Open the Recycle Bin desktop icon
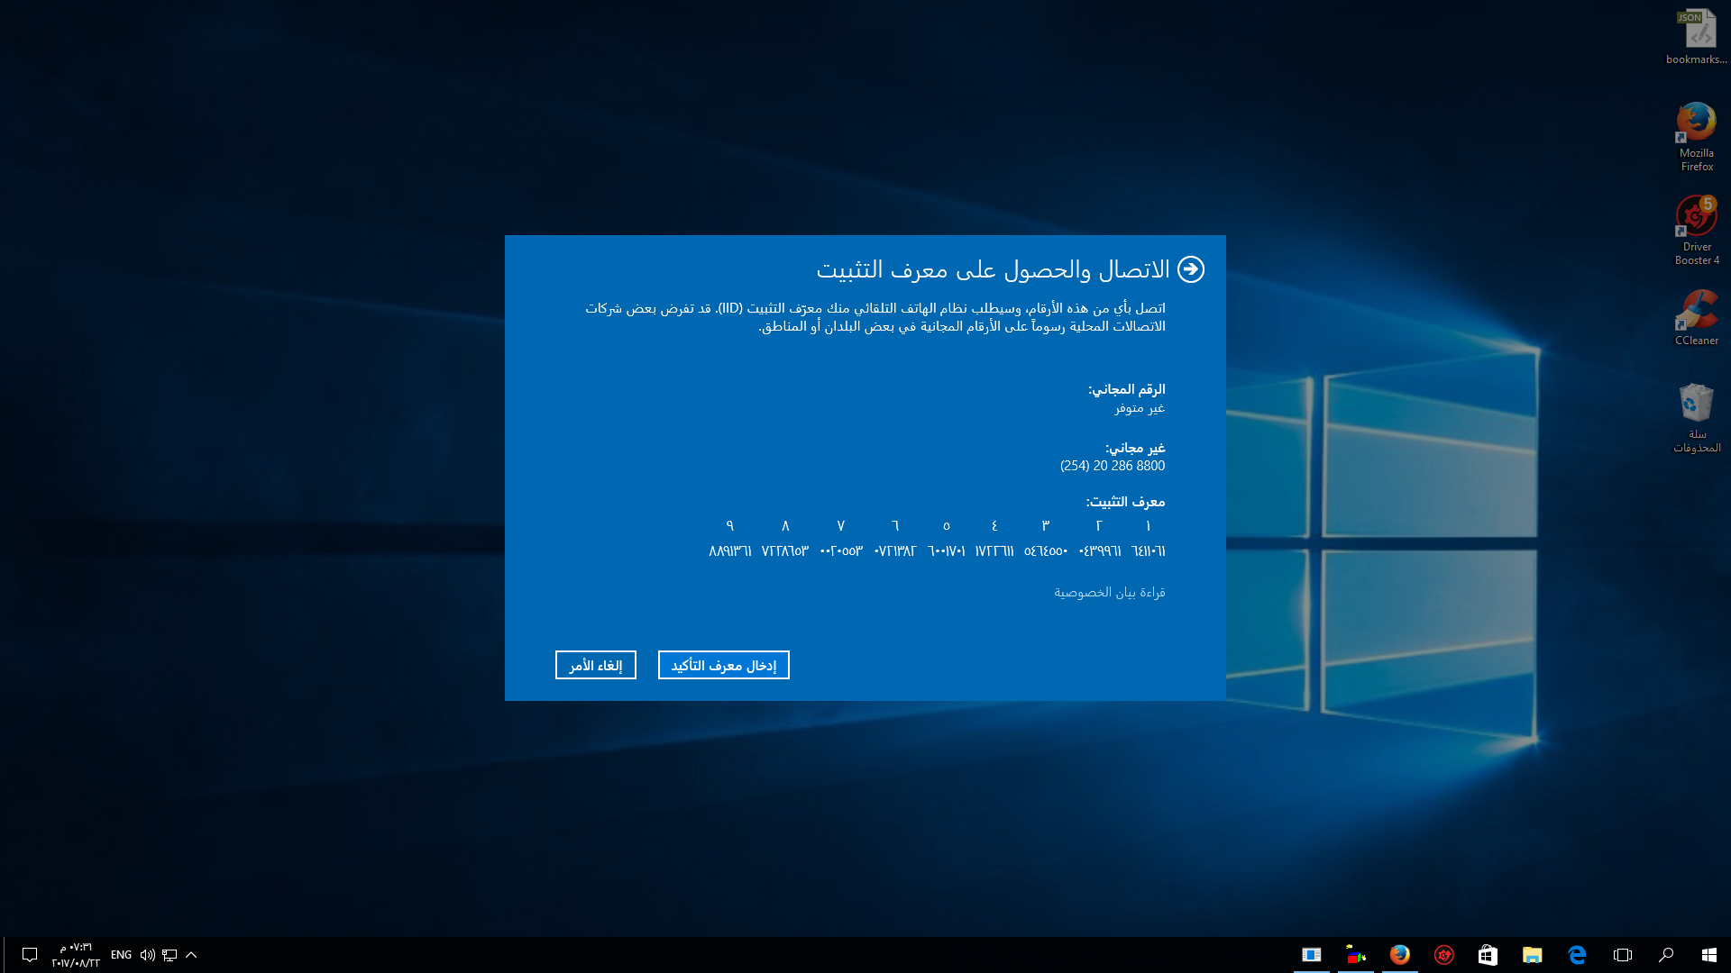The width and height of the screenshot is (1731, 973). [1697, 418]
